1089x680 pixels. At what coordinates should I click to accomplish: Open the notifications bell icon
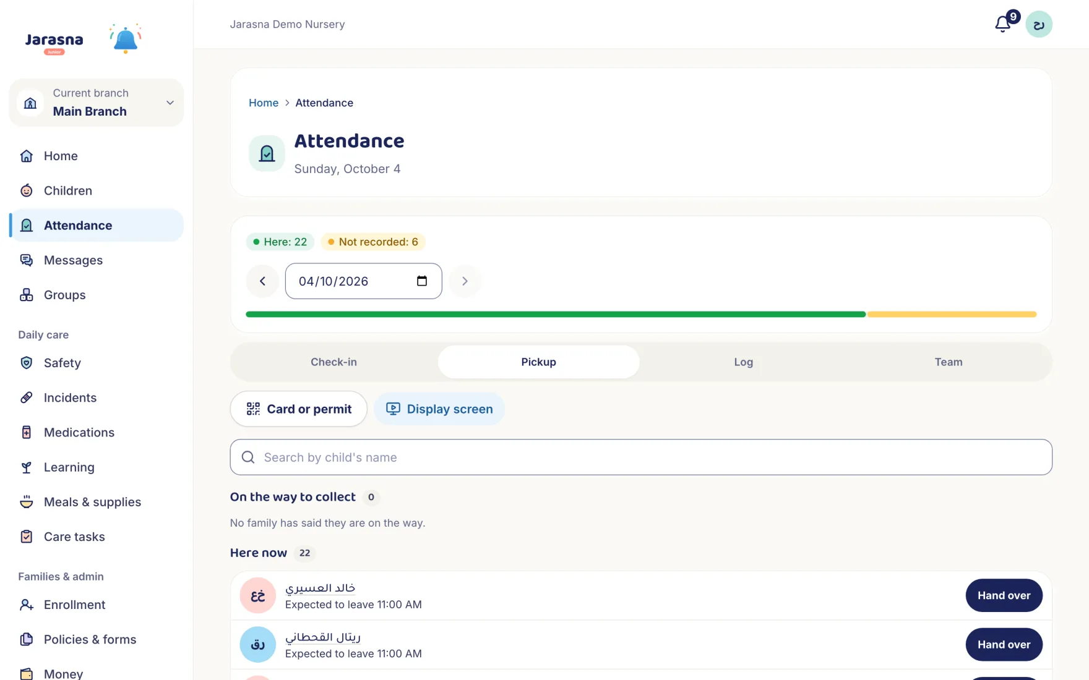click(1003, 24)
